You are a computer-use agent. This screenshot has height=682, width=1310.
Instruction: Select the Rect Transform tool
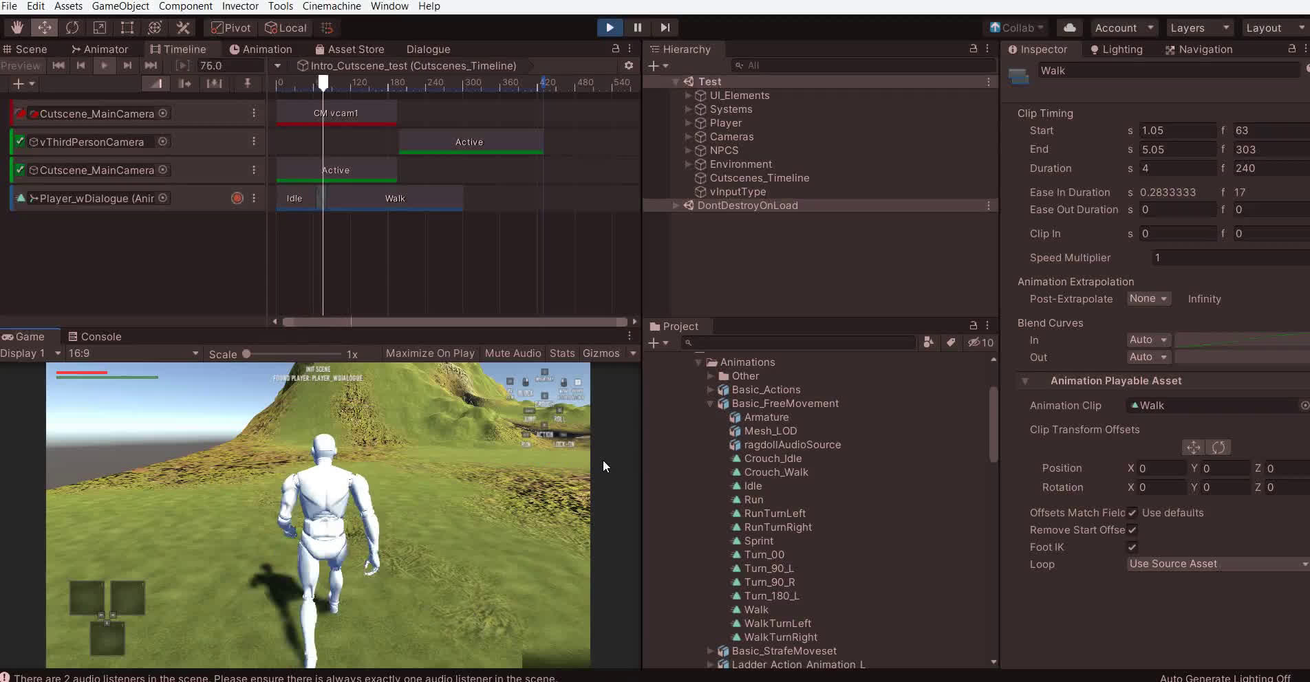[x=127, y=27]
